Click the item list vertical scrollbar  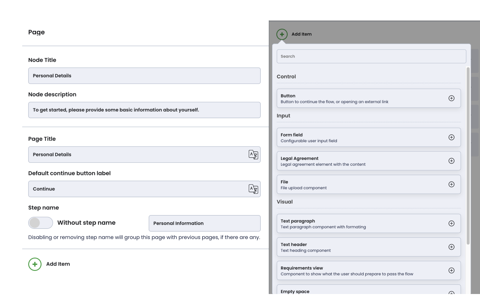click(468, 156)
